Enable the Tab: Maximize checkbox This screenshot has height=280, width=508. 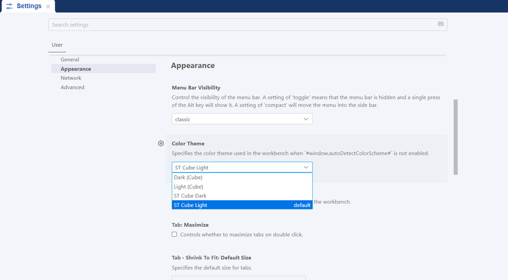click(x=174, y=234)
